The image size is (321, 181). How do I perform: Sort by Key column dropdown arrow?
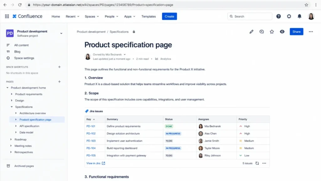(x=94, y=119)
